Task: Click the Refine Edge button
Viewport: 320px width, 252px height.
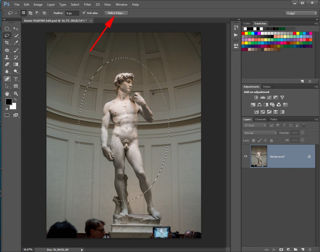Action: click(x=116, y=13)
